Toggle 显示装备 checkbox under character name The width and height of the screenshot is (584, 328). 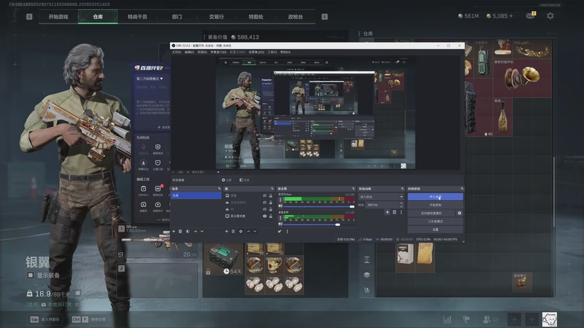tap(31, 276)
